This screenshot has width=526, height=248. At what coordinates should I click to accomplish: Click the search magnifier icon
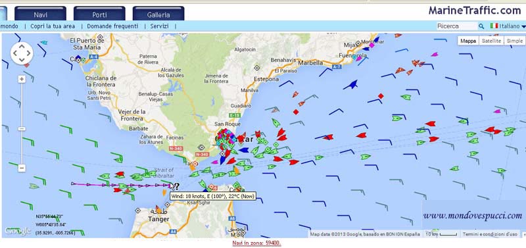pos(481,26)
